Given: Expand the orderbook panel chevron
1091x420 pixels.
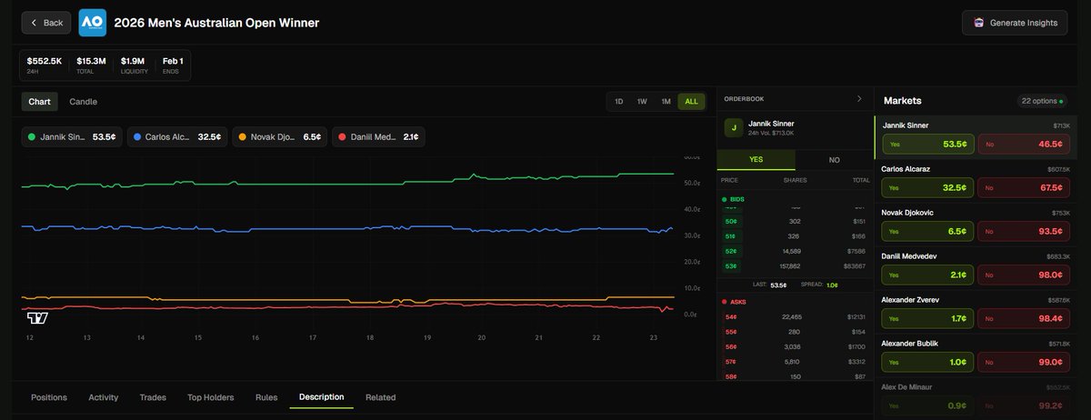Looking at the screenshot, I should [859, 98].
